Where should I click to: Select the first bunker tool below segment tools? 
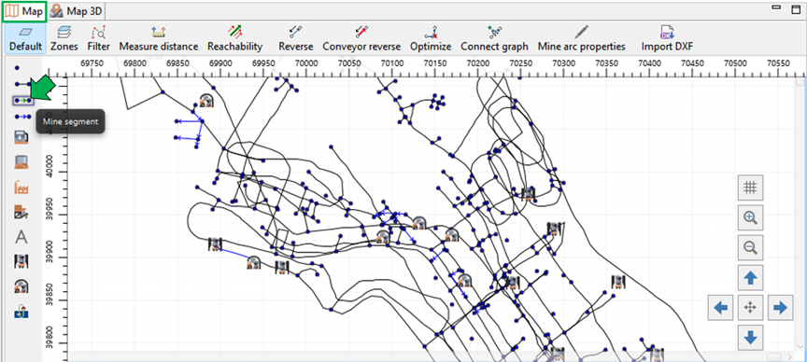21,137
